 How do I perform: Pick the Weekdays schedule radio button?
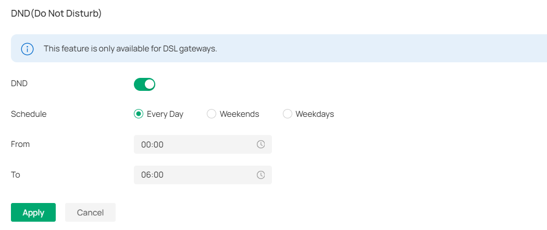coord(288,114)
